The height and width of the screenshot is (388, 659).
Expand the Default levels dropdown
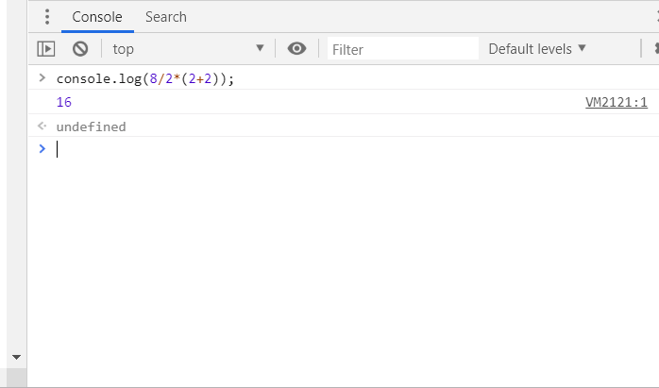tap(537, 48)
